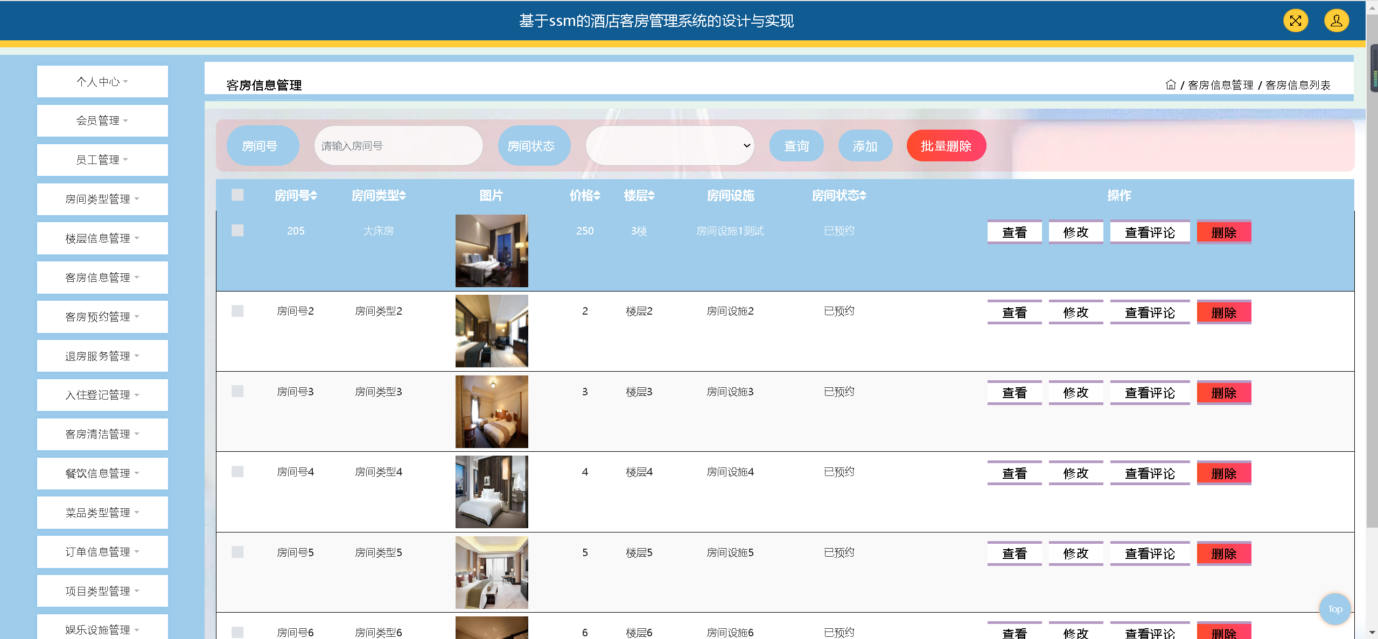This screenshot has width=1378, height=639.
Task: Click the home icon in breadcrumb
Action: pyautogui.click(x=1170, y=85)
